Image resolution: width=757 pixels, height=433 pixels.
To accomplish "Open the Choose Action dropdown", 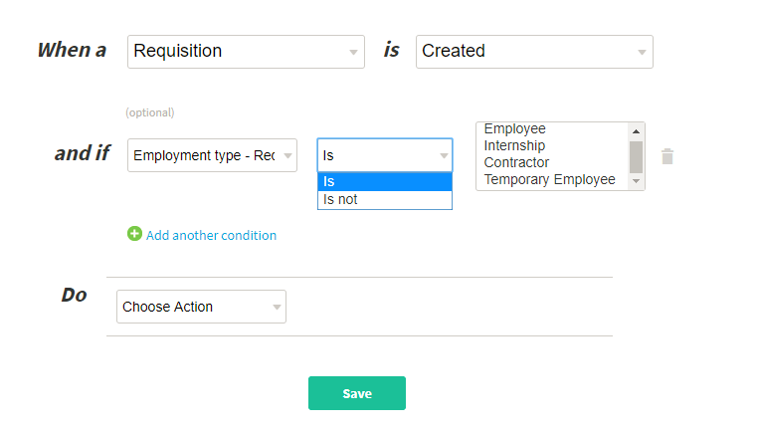I will tap(201, 307).
